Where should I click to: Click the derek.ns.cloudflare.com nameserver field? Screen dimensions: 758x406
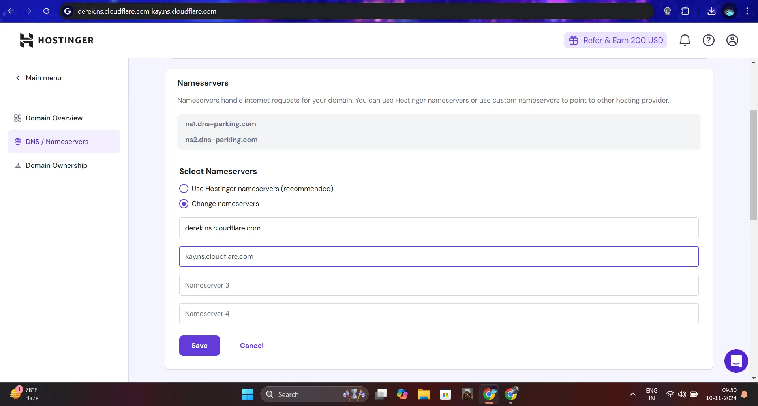tap(439, 228)
